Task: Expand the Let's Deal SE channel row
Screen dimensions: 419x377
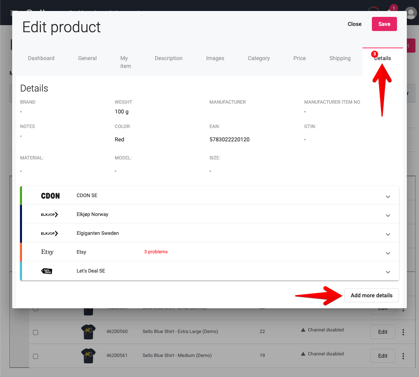Action: 388,272
